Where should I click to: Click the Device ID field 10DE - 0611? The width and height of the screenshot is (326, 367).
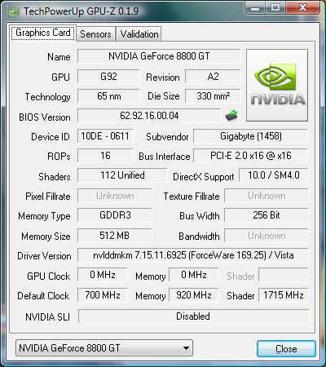pyautogui.click(x=105, y=136)
